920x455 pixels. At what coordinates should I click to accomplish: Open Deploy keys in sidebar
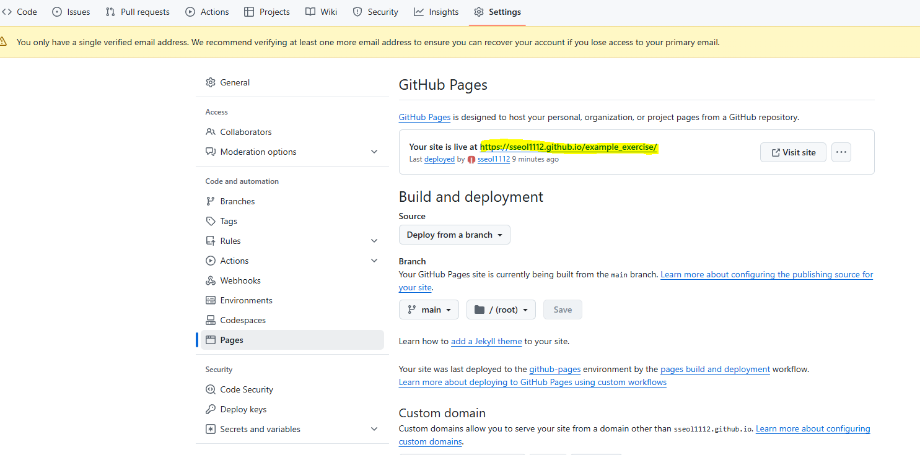coord(292,409)
